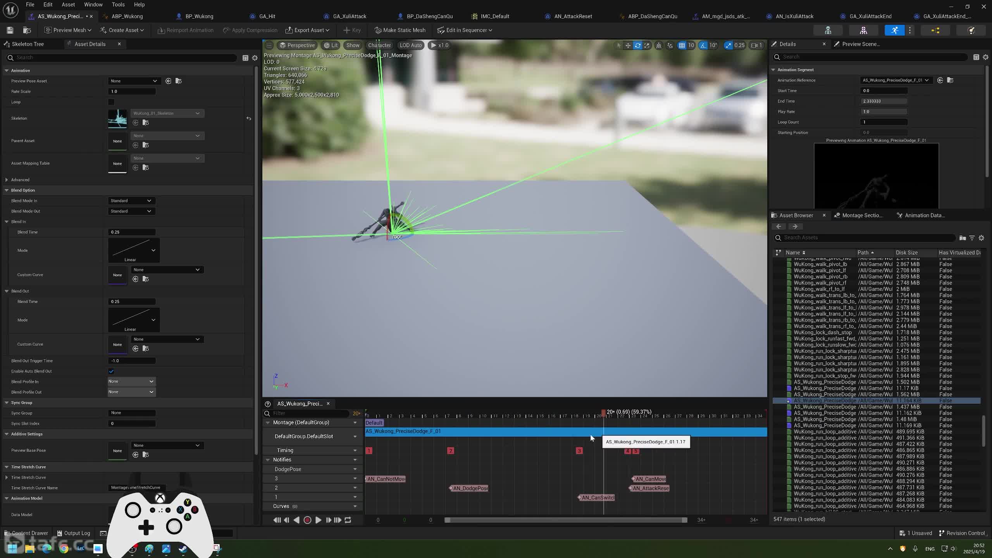Select the viewport Select mode arrow tool
Viewport: 992px width, 558px height.
[619, 45]
